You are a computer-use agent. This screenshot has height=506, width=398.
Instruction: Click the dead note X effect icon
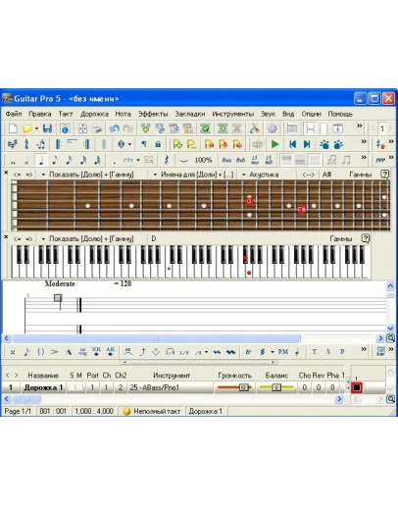[x=13, y=352]
